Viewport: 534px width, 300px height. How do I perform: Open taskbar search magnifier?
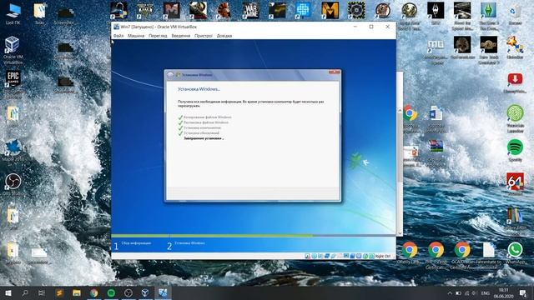25,292
